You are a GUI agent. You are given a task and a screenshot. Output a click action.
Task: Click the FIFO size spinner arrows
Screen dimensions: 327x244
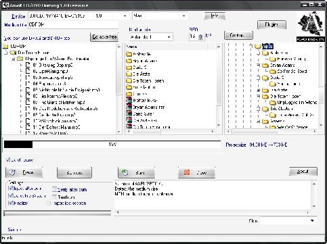point(200,36)
